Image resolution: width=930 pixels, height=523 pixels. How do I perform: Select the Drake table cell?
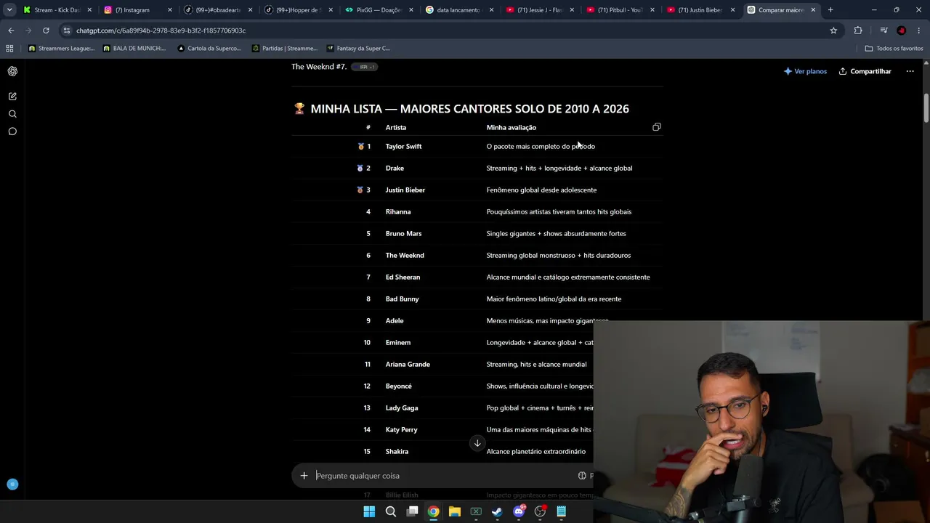tap(395, 169)
